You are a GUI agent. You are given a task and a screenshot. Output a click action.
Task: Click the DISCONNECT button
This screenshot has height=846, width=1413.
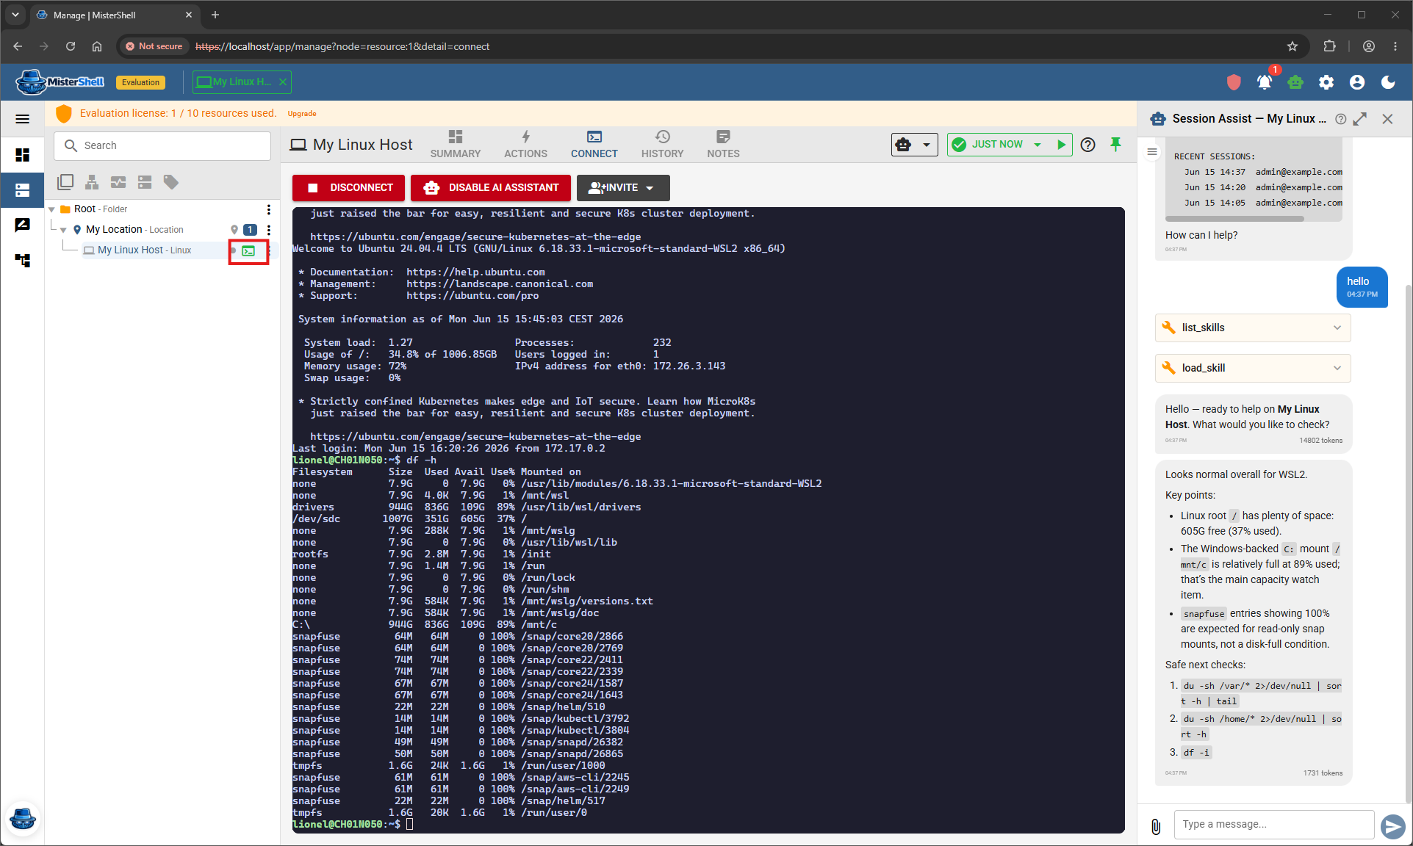point(349,188)
